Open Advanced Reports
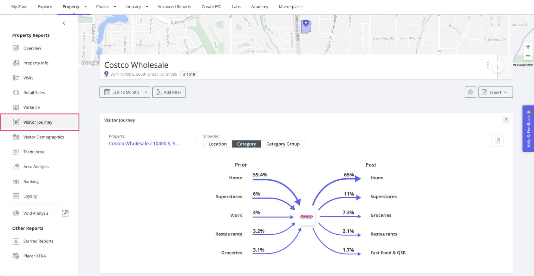Screen dimensions: 534x276 tap(174, 7)
